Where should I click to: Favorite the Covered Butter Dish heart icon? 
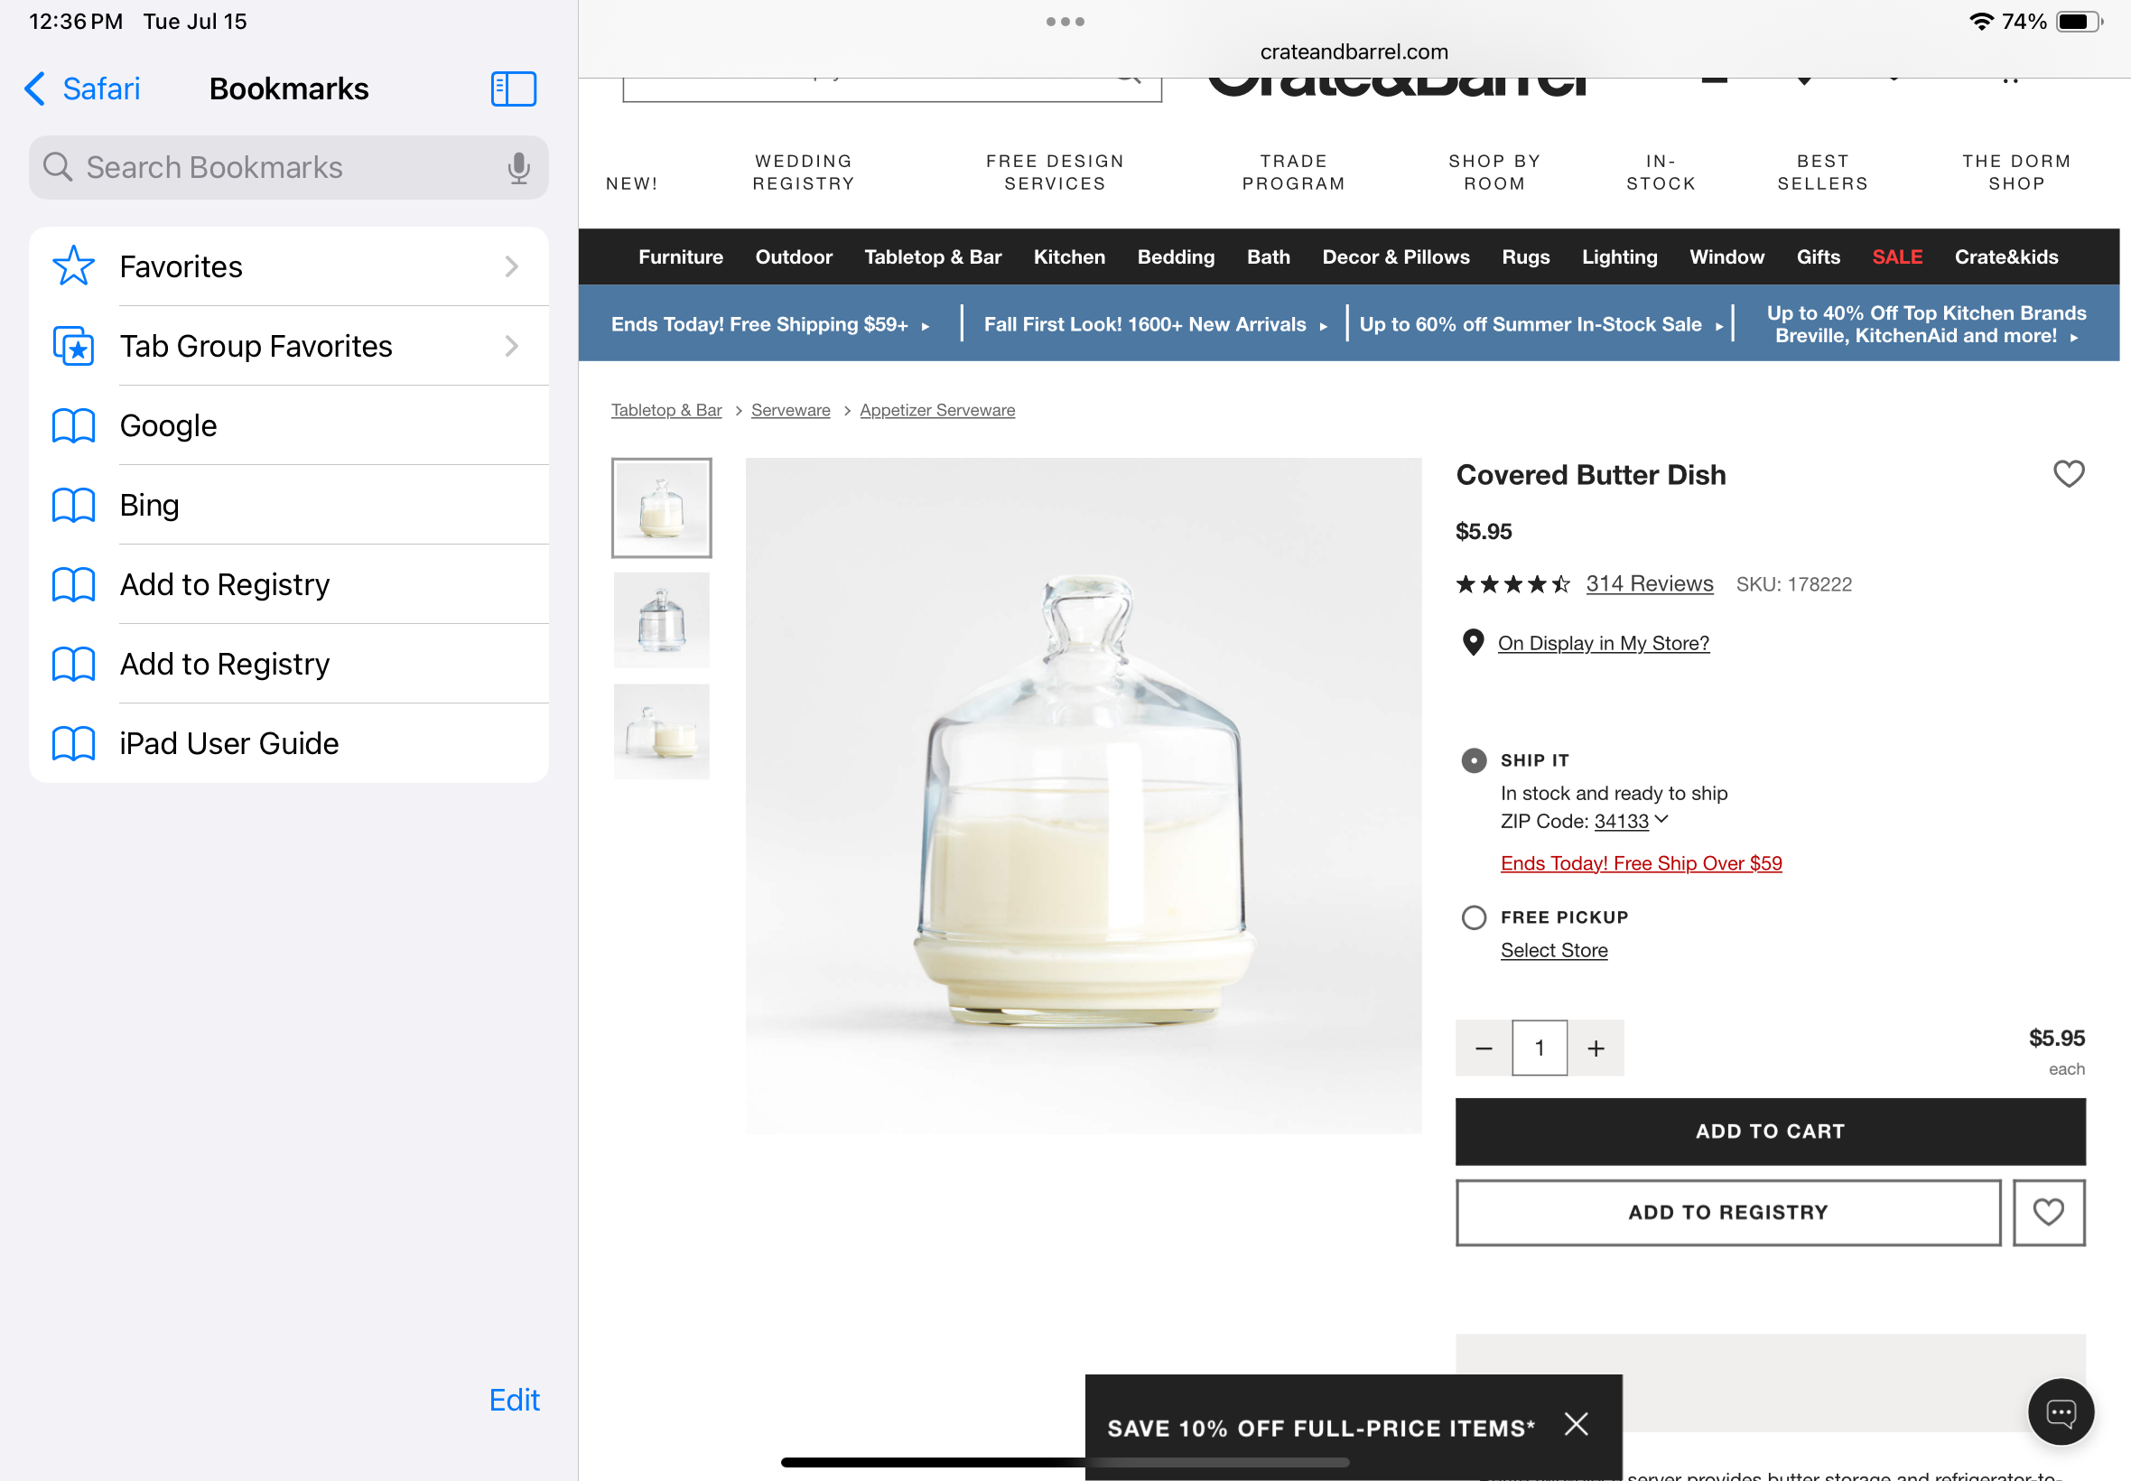point(2068,474)
